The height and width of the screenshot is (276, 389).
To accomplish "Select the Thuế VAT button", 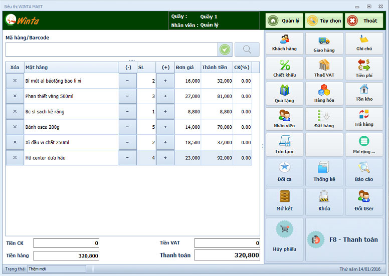I will pos(324,69).
